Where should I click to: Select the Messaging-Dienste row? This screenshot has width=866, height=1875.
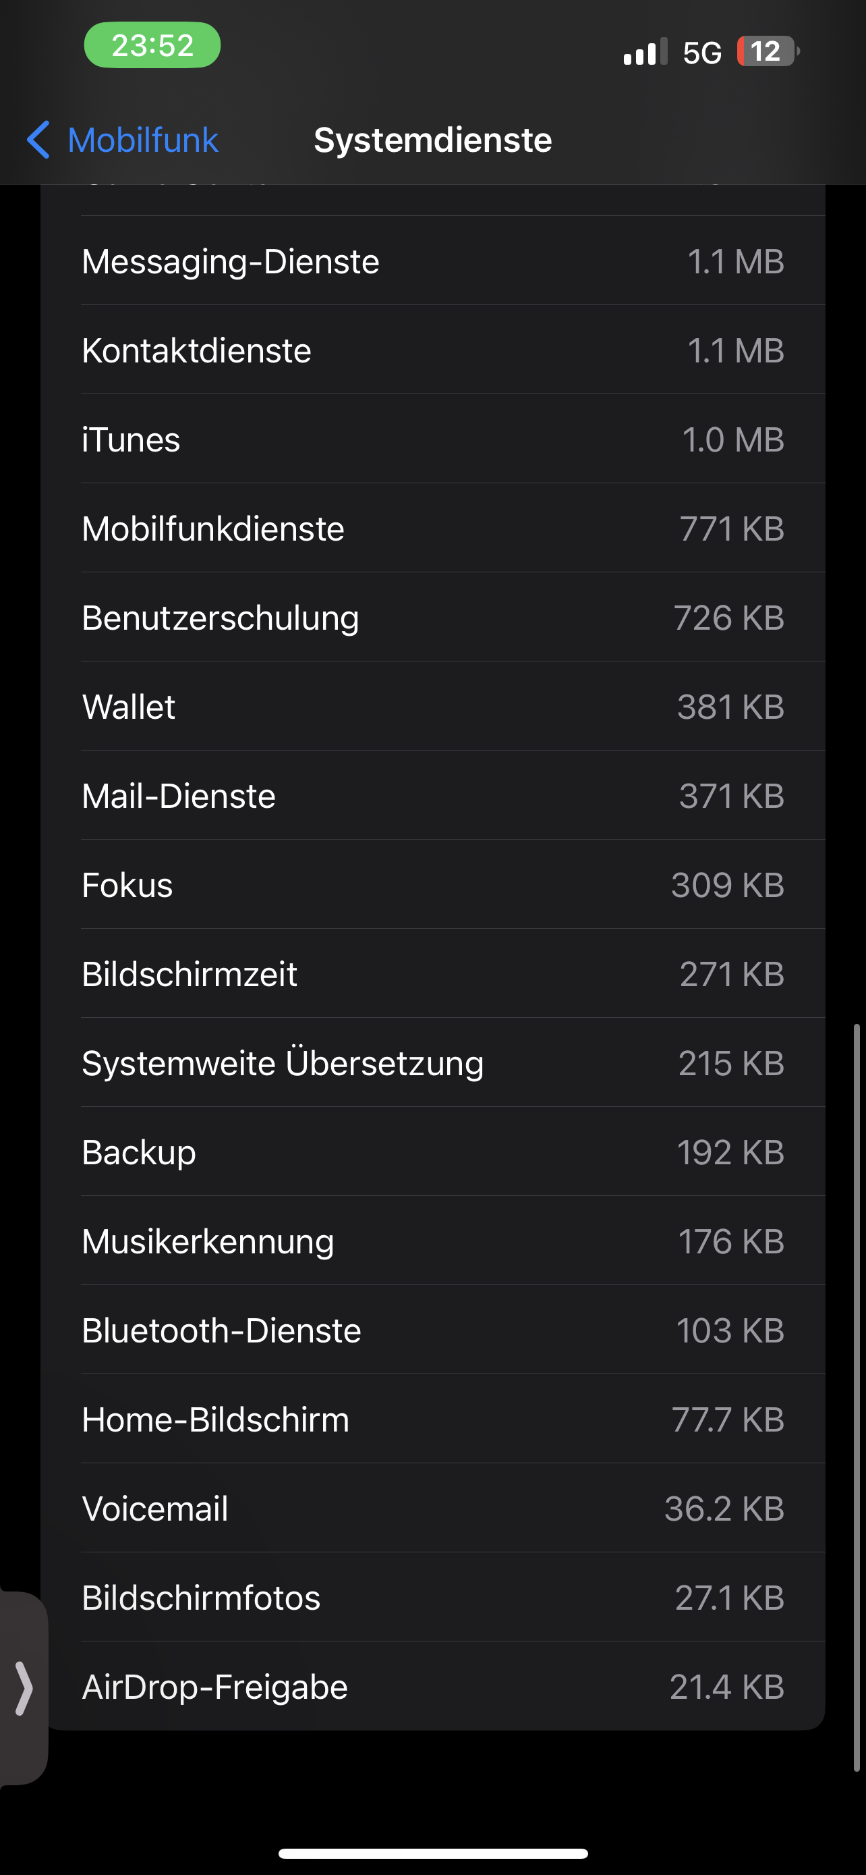[x=432, y=261]
